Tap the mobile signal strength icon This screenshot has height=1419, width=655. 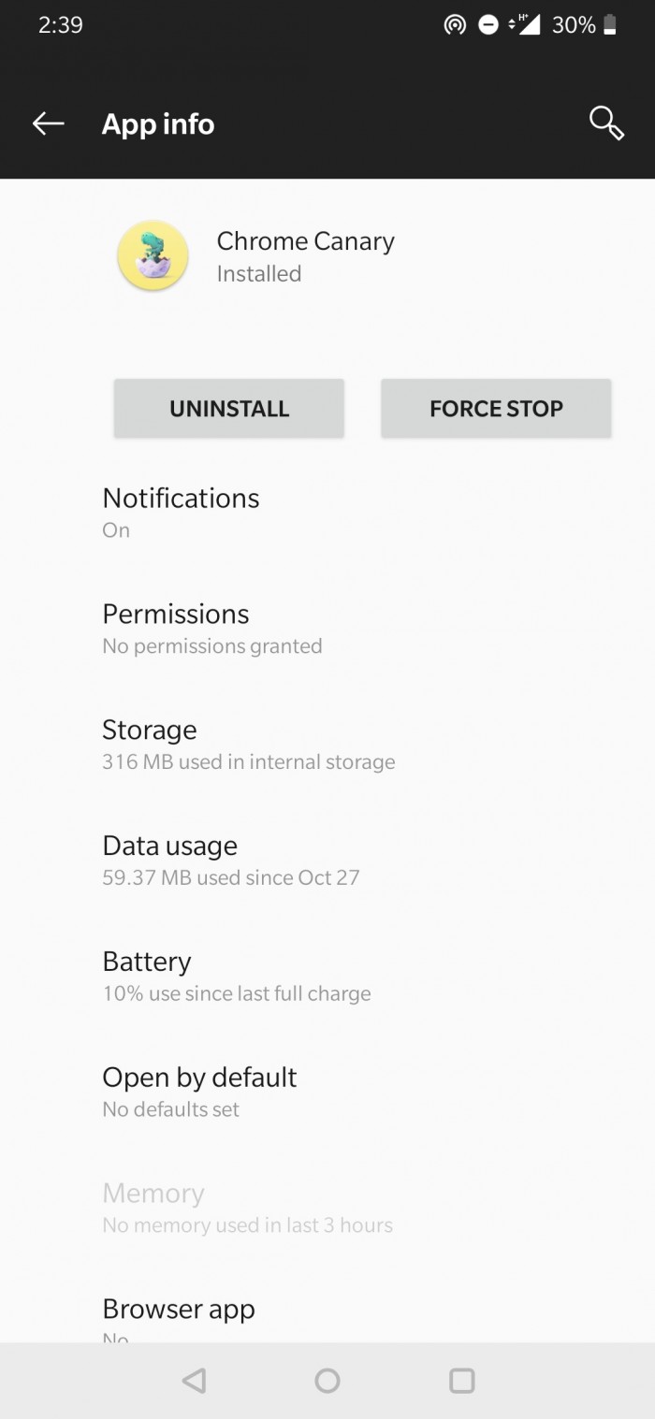coord(525,25)
